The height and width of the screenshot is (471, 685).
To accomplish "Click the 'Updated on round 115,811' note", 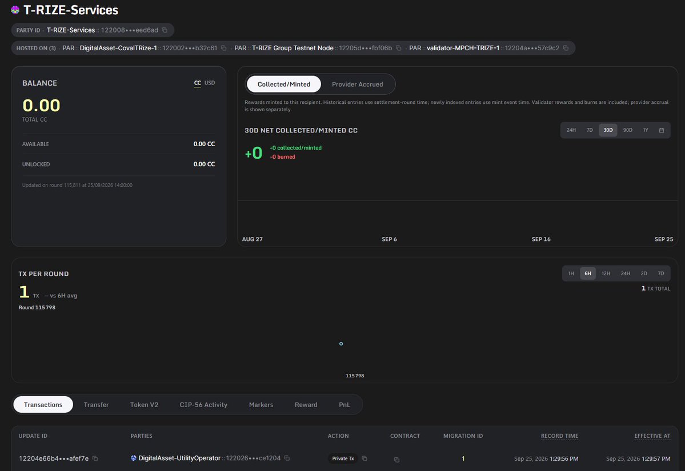I will 77,185.
